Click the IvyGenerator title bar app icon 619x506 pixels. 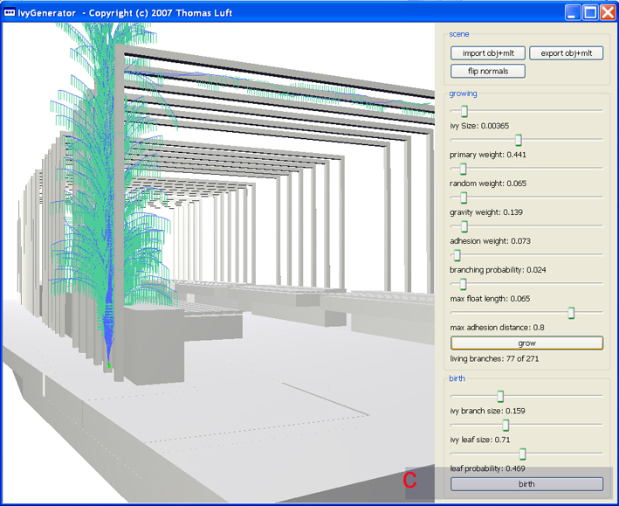pyautogui.click(x=10, y=11)
